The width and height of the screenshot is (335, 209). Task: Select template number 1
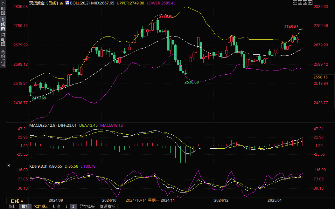66,206
